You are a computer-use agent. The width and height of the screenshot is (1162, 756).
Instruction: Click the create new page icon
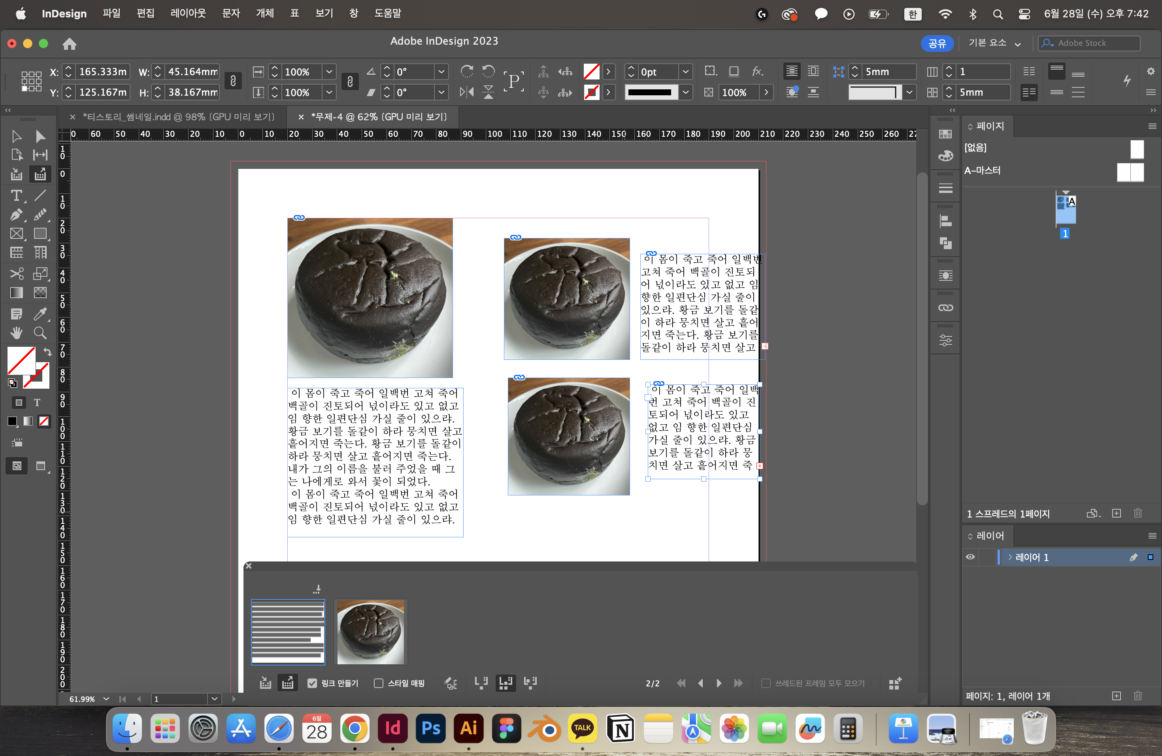1116,513
